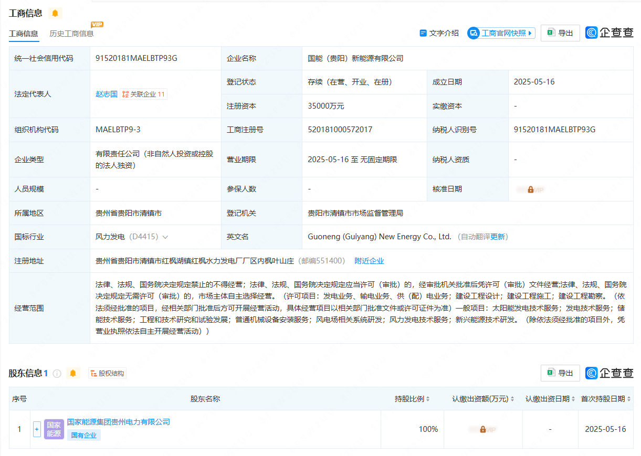This screenshot has width=641, height=456.
Task: Click the info icon next to 股东信息
Action: [57, 374]
